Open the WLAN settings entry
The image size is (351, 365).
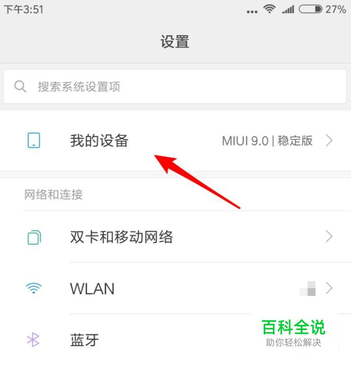[175, 288]
